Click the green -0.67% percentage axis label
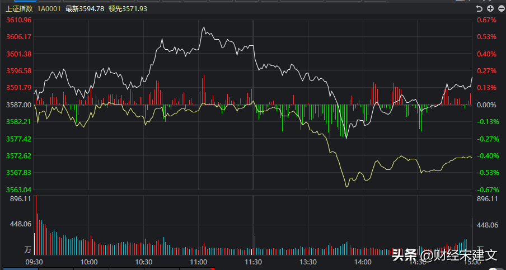This screenshot has width=506, height=270. pyautogui.click(x=486, y=190)
